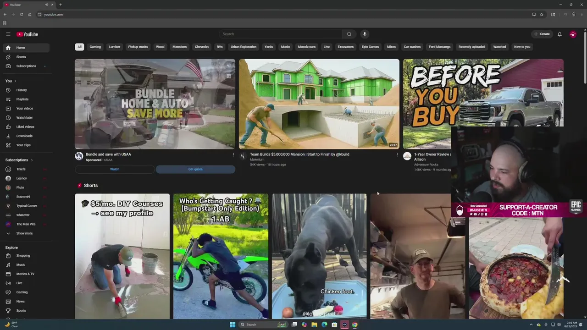Expand the Subscriptions section header

19,160
